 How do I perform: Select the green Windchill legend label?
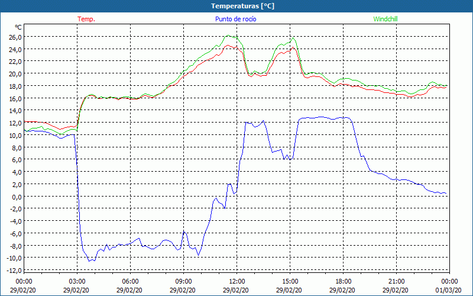(x=385, y=19)
